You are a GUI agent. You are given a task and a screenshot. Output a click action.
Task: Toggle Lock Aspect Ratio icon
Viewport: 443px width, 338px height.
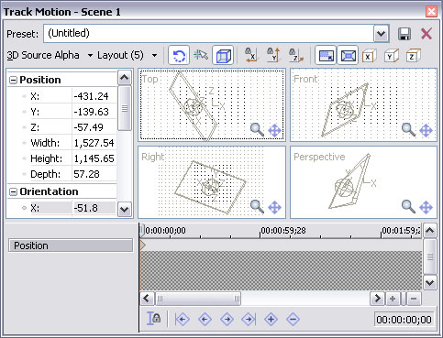click(x=326, y=56)
